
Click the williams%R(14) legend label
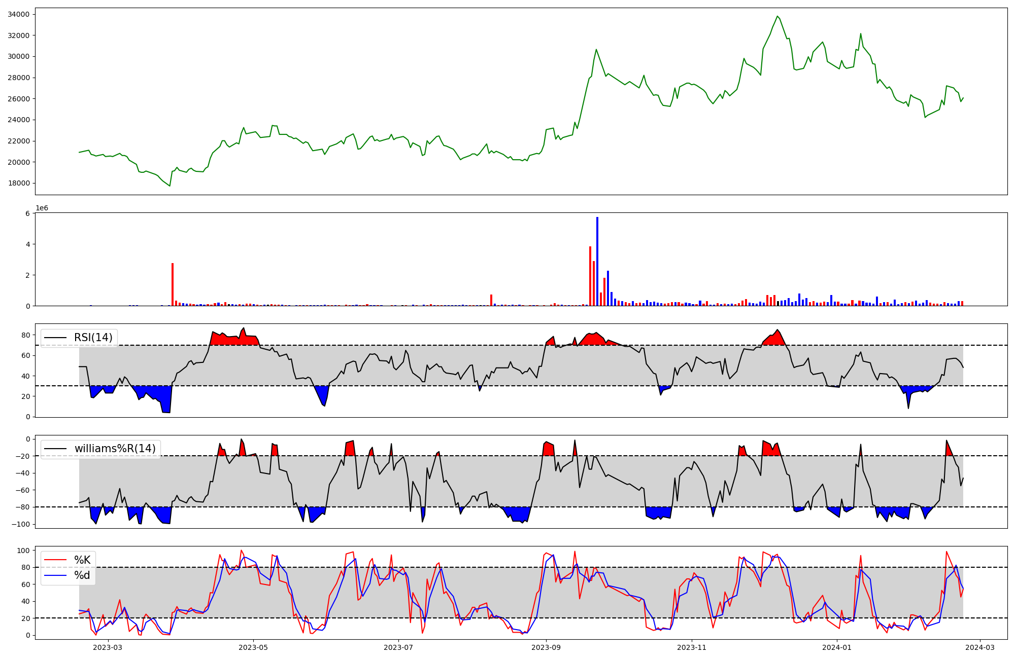click(x=115, y=449)
